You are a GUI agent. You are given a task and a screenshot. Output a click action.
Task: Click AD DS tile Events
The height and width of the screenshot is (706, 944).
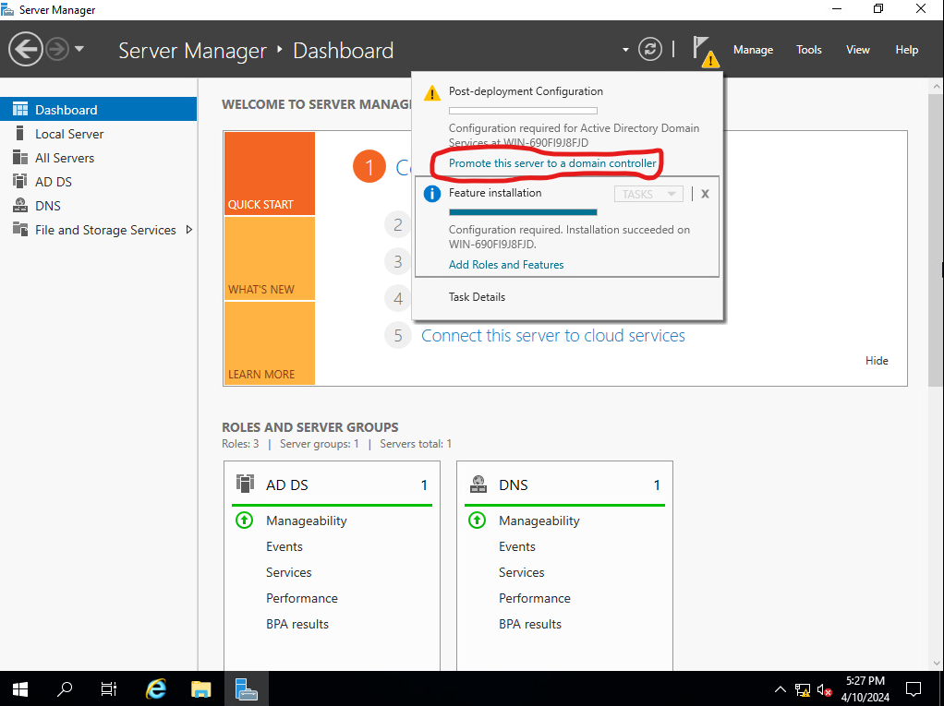coord(284,546)
